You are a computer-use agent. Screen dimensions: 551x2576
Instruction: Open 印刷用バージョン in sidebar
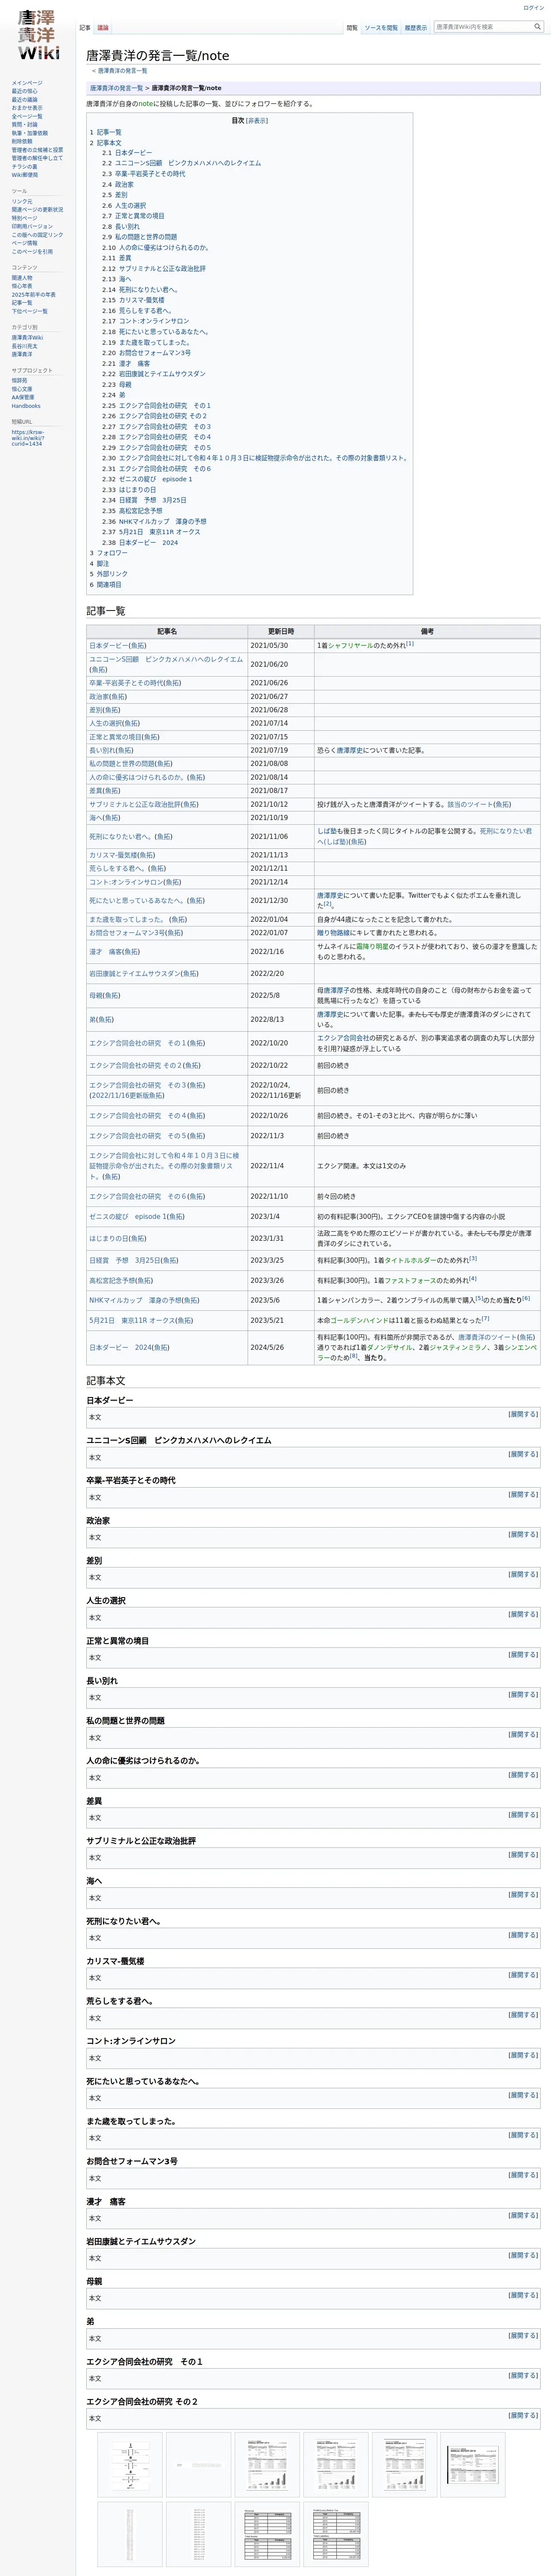[32, 226]
